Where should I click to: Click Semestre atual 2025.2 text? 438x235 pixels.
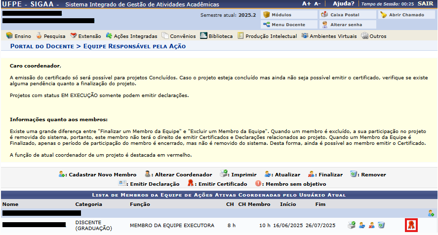[x=228, y=15]
